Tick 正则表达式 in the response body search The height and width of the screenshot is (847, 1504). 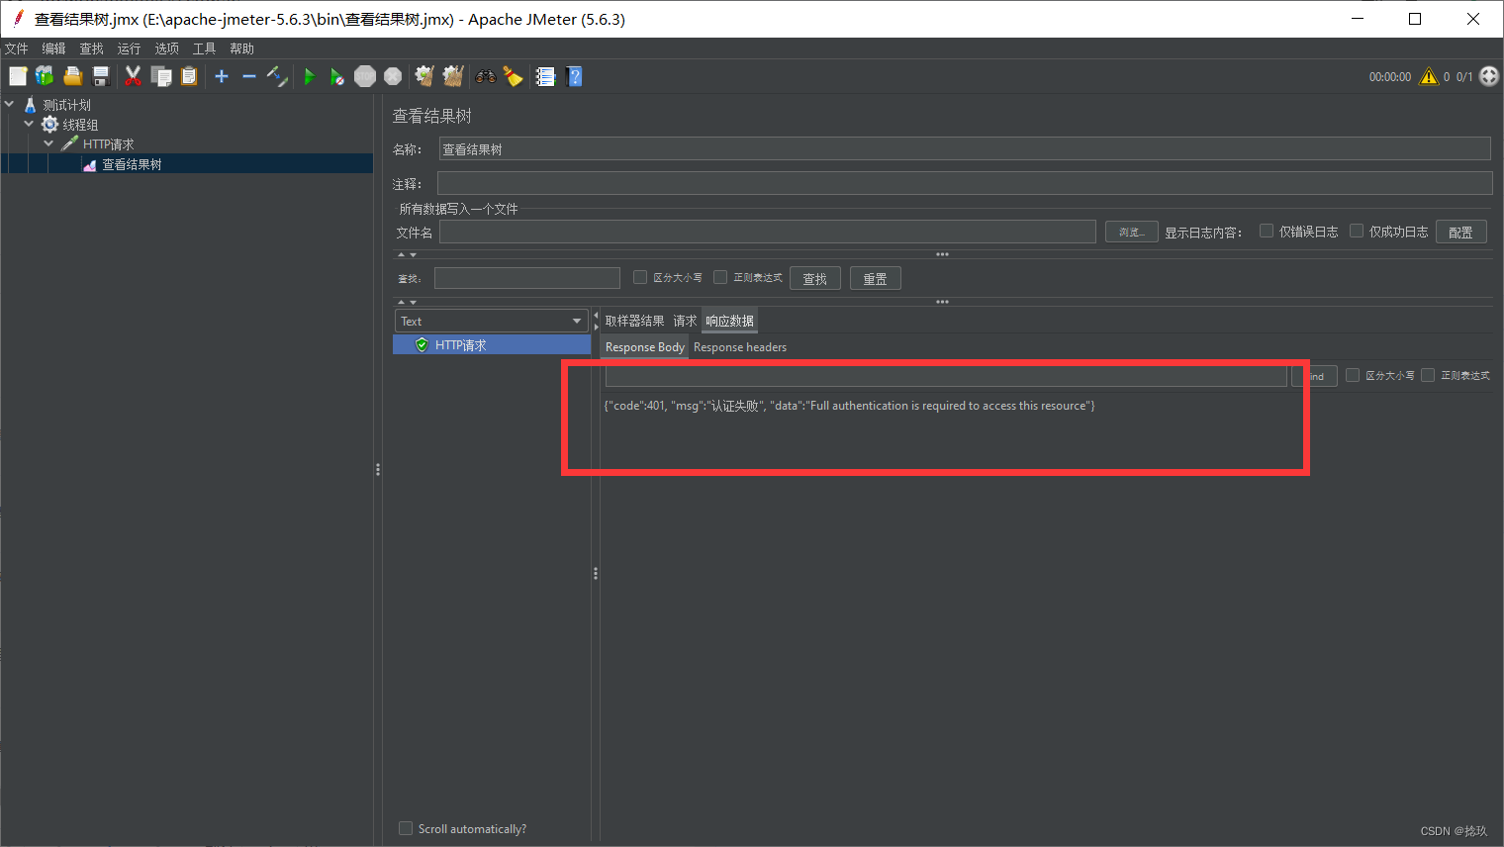1428,375
